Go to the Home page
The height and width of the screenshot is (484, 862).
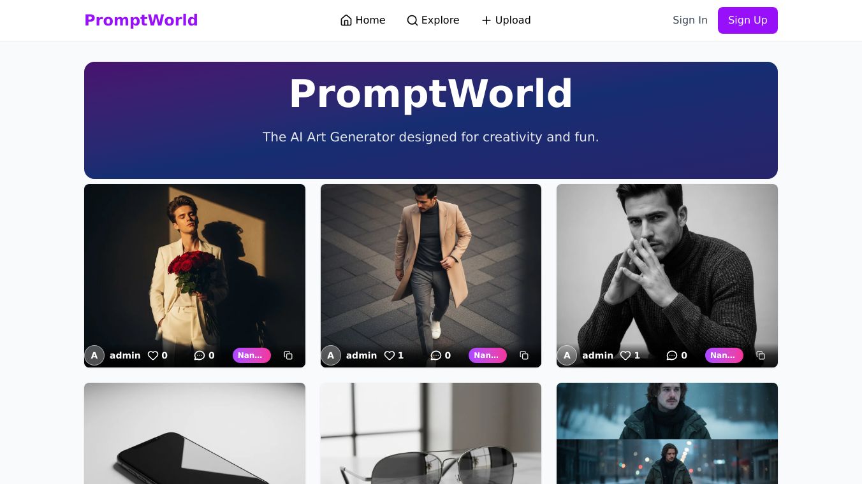[363, 20]
